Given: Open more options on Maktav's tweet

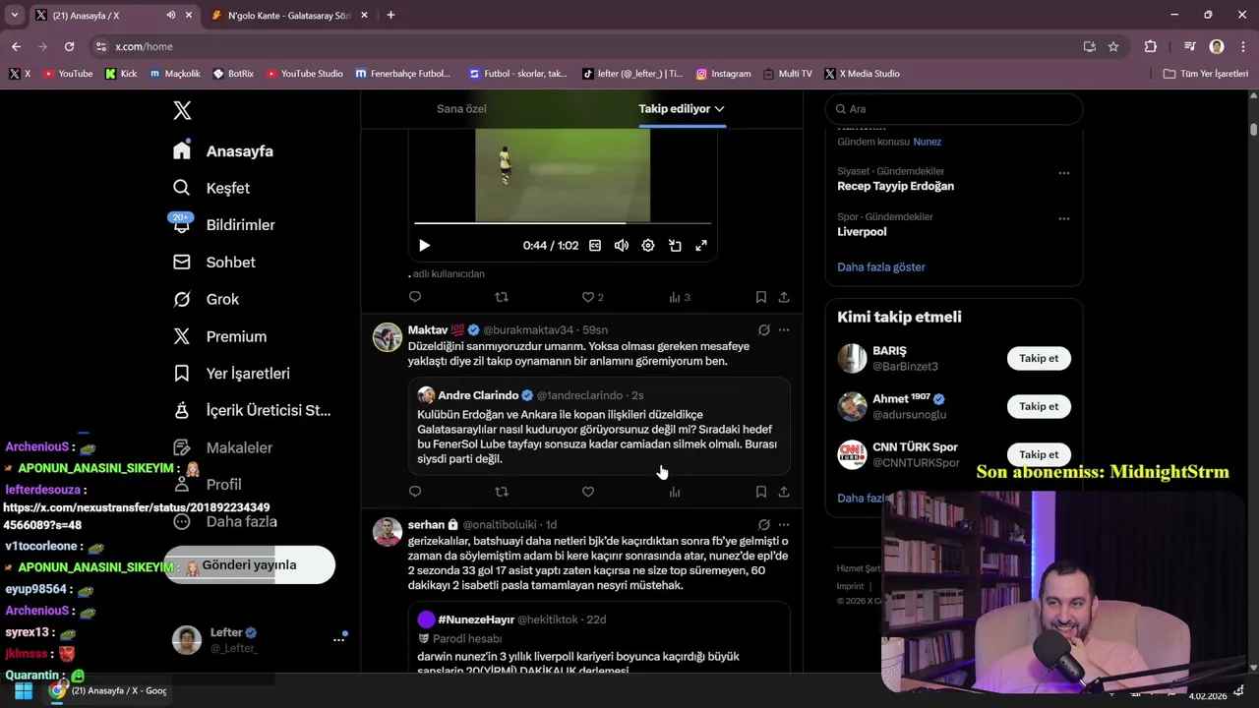Looking at the screenshot, I should click(784, 330).
